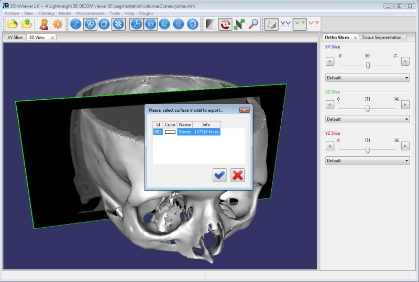Open the XY Slice Default dropdown

coord(367,78)
